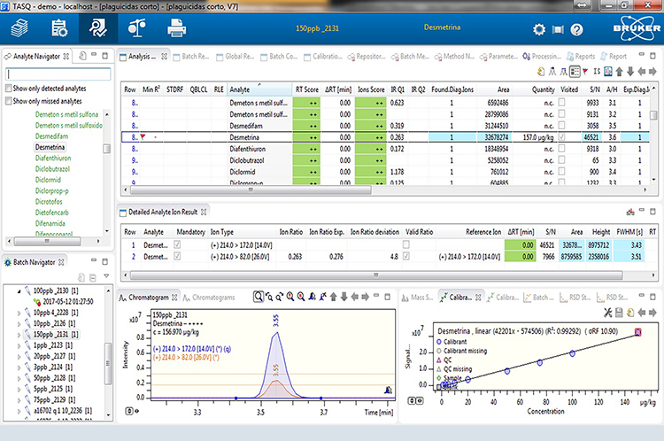Open the printer icon in top toolbar
Viewport: 664px width, 441px height.
[x=177, y=28]
